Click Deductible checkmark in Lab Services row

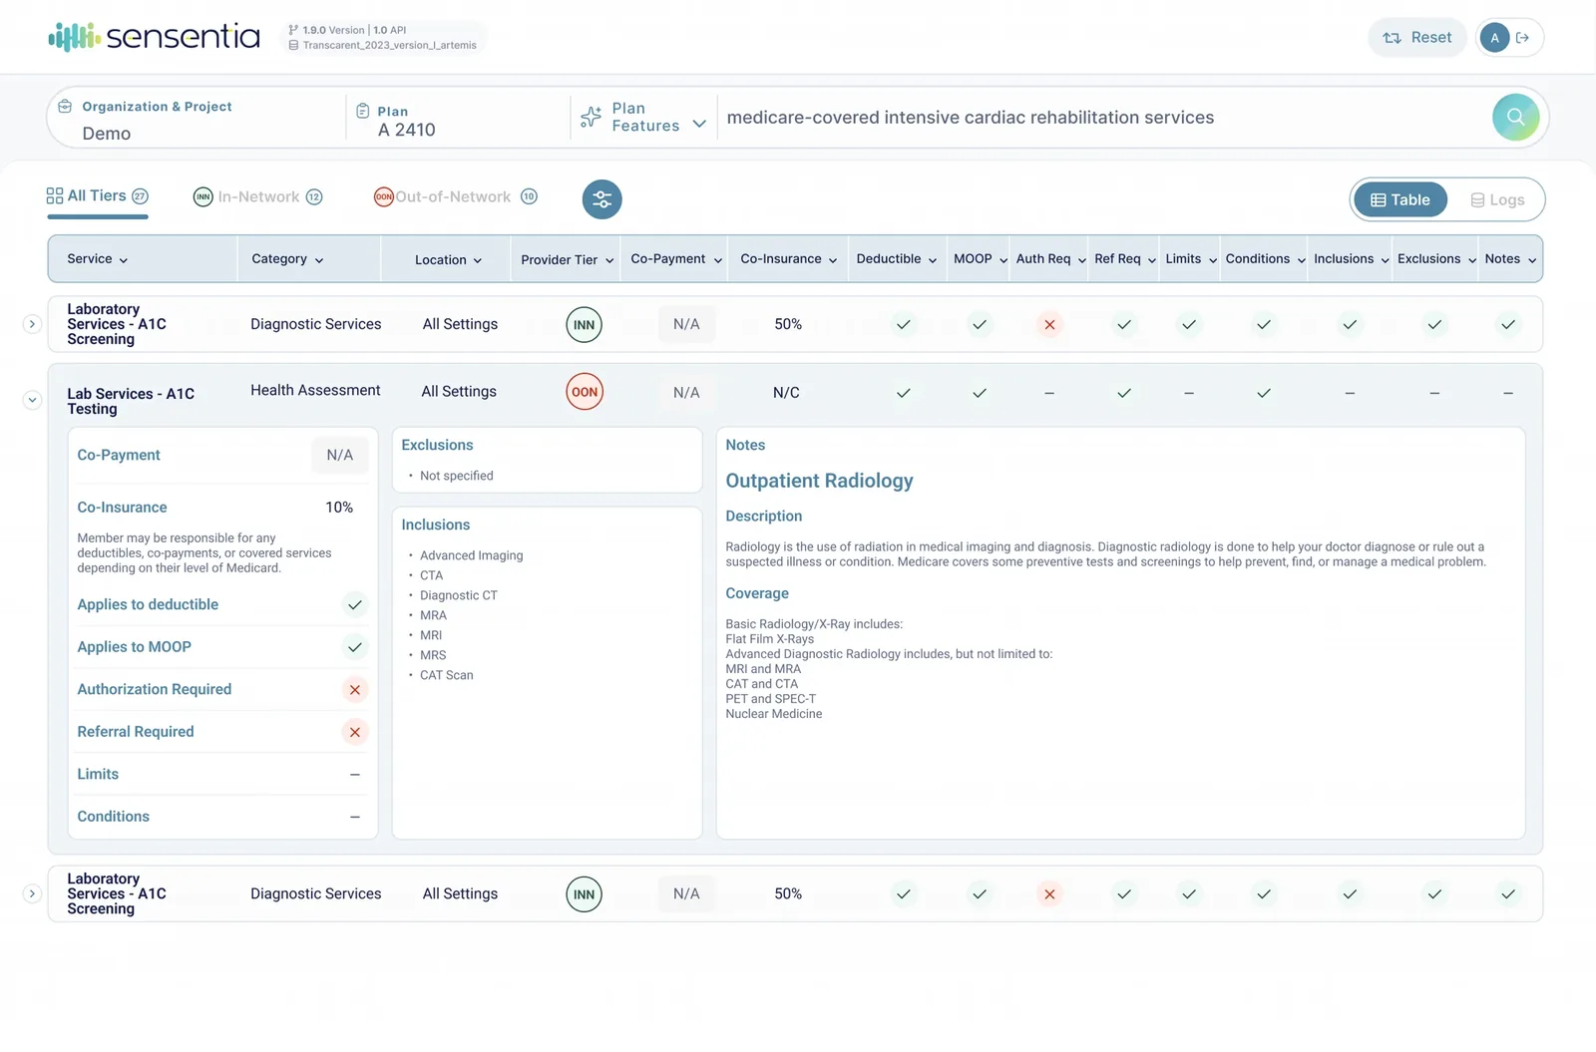[x=904, y=393]
